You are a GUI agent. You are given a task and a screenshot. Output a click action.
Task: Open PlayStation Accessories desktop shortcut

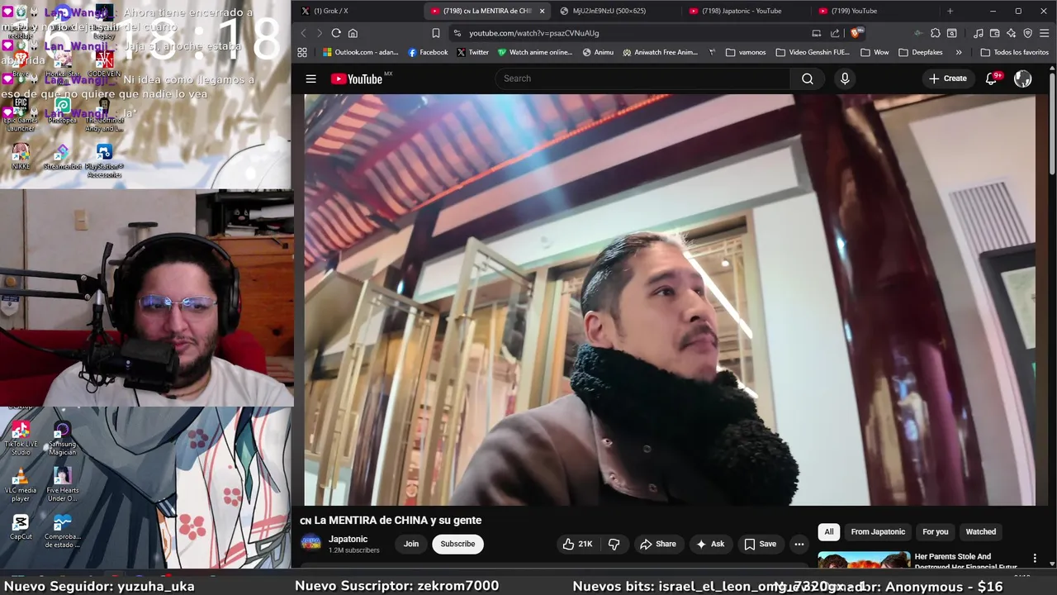[x=104, y=161]
